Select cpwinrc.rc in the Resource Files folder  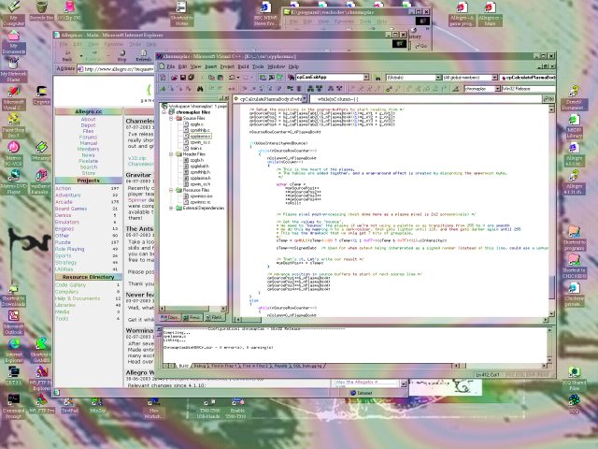click(200, 202)
